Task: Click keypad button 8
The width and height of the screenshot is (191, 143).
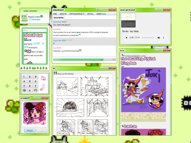Action: pos(30,86)
